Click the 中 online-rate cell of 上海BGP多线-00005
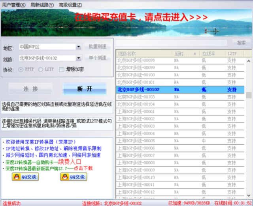 click(204, 141)
